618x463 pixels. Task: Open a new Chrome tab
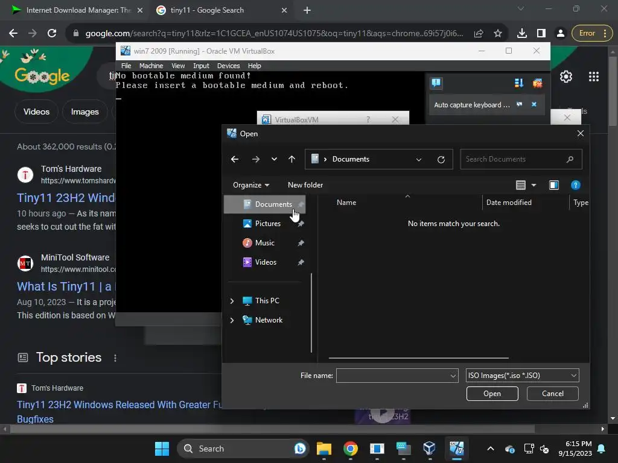tap(307, 10)
